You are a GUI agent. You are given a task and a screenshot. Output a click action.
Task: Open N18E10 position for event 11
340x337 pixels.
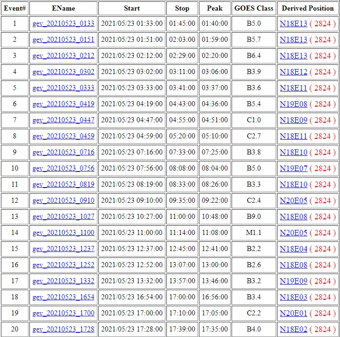(294, 184)
